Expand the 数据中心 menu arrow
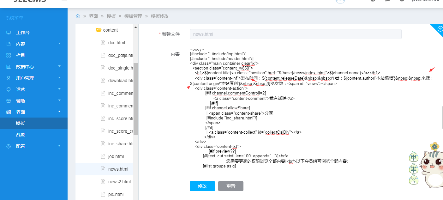This screenshot has height=200, width=443. 59,66
